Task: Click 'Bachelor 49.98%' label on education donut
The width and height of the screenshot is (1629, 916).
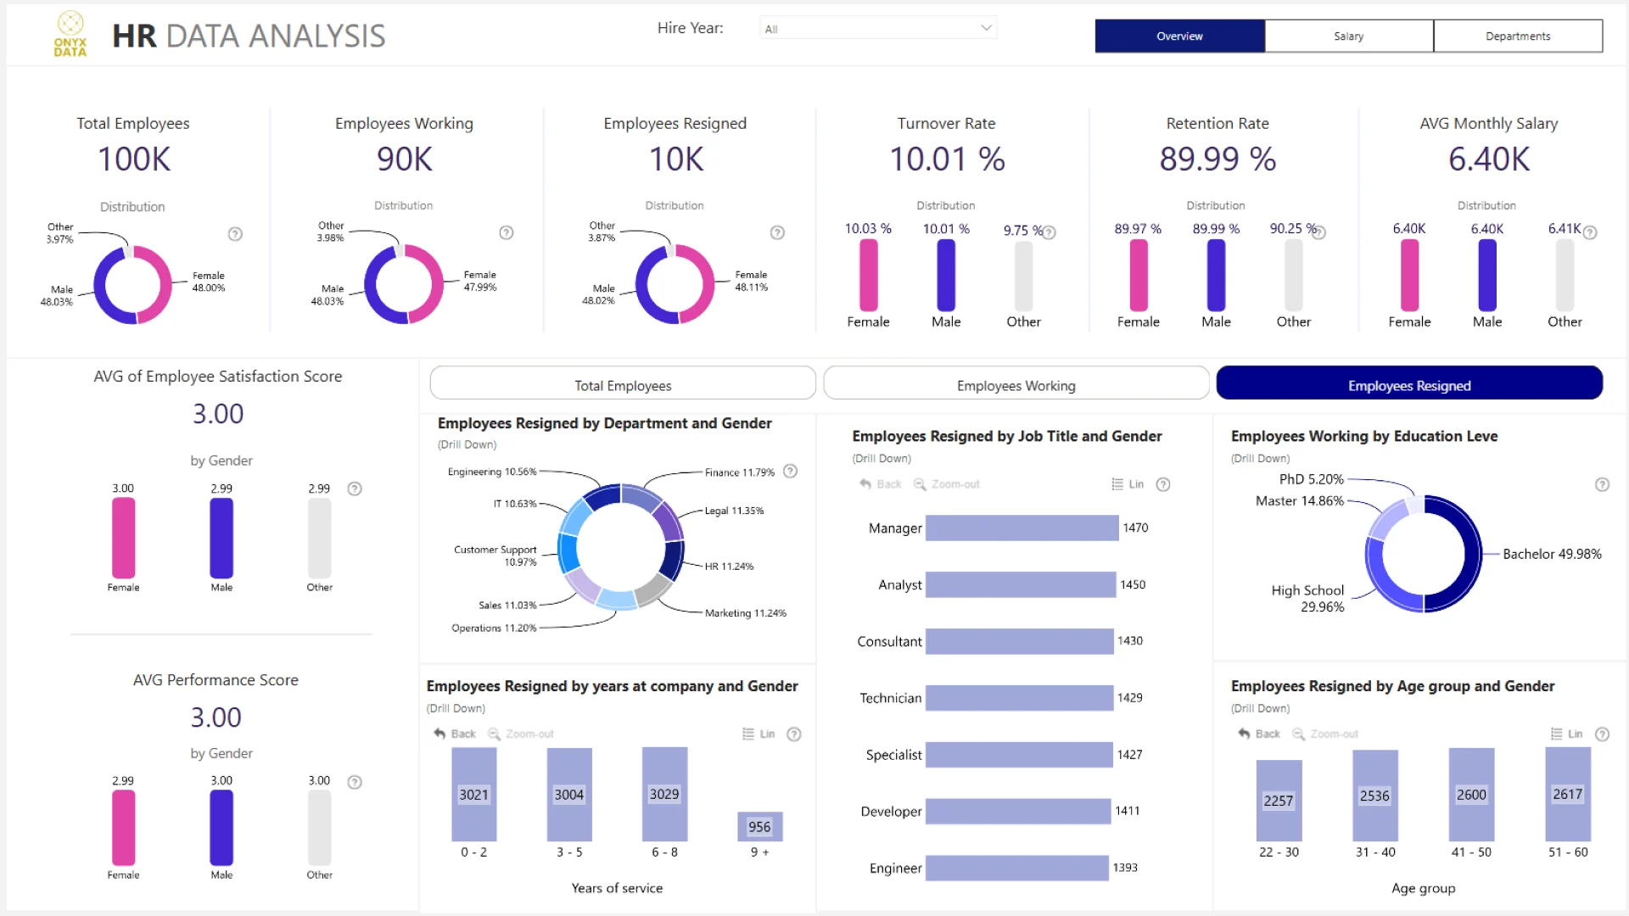Action: tap(1552, 554)
